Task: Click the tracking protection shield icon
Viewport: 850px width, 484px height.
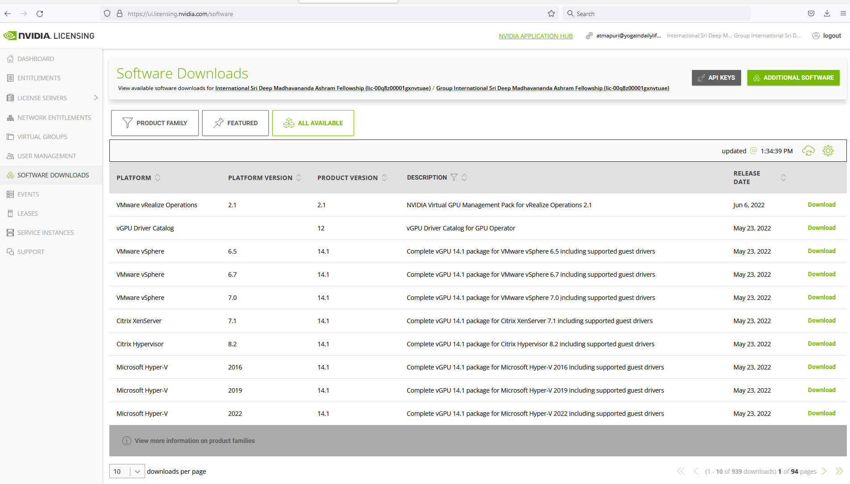Action: click(x=107, y=14)
